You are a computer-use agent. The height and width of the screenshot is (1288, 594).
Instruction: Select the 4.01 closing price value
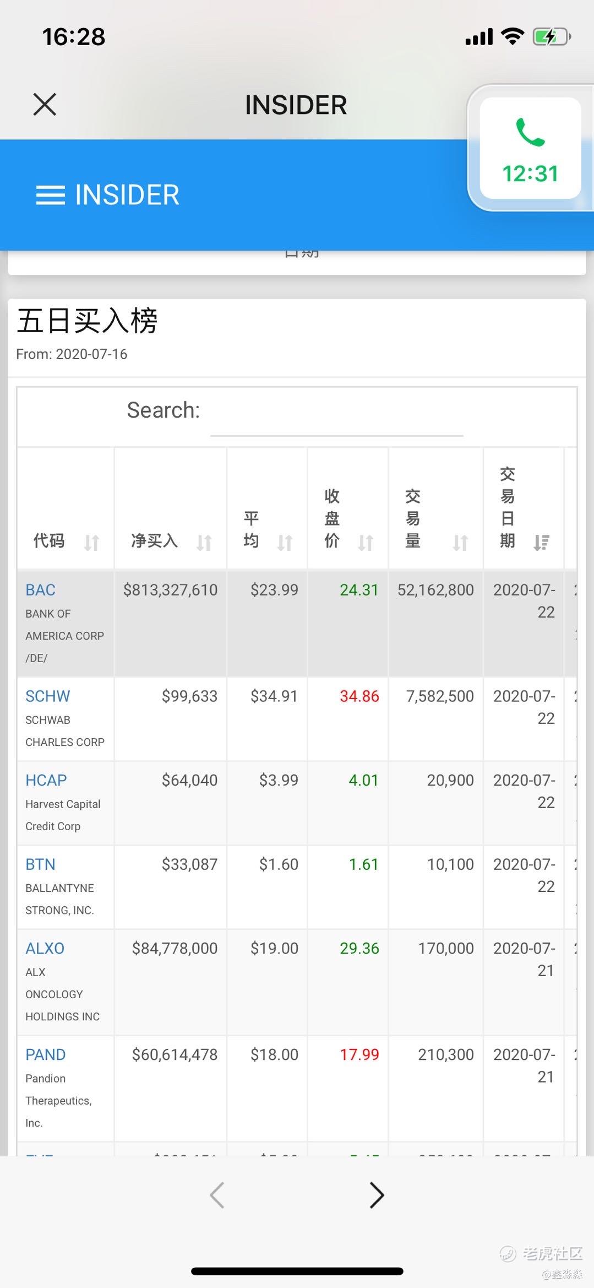click(x=363, y=780)
